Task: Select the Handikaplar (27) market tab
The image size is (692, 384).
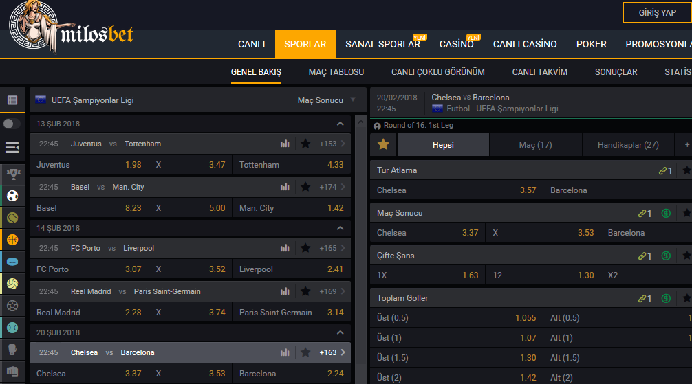Action: pyautogui.click(x=628, y=145)
